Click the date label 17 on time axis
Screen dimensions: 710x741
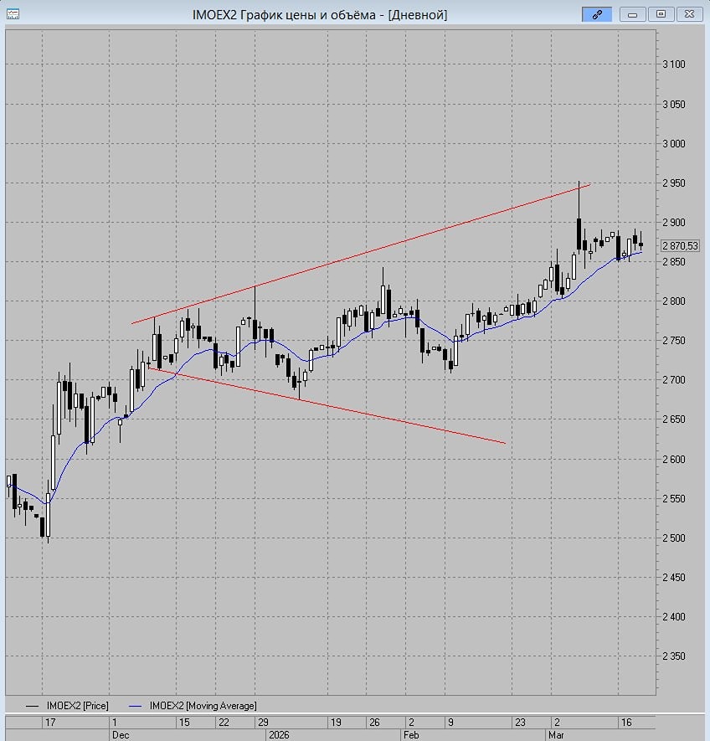pos(50,722)
